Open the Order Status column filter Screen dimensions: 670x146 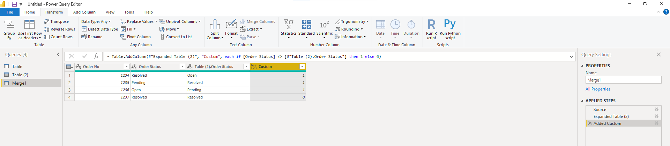click(x=182, y=67)
